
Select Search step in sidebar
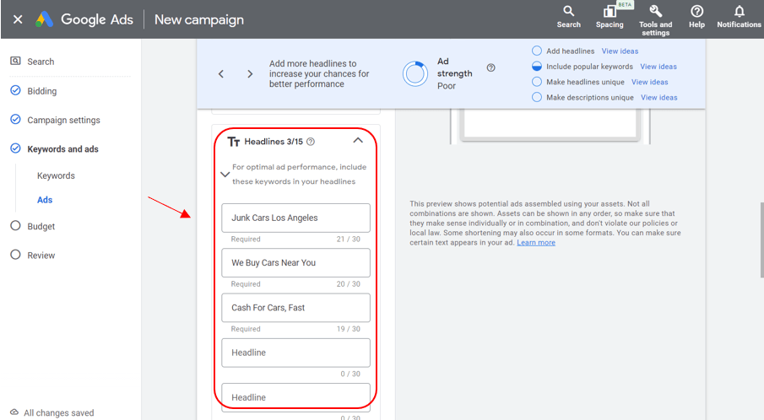[41, 62]
